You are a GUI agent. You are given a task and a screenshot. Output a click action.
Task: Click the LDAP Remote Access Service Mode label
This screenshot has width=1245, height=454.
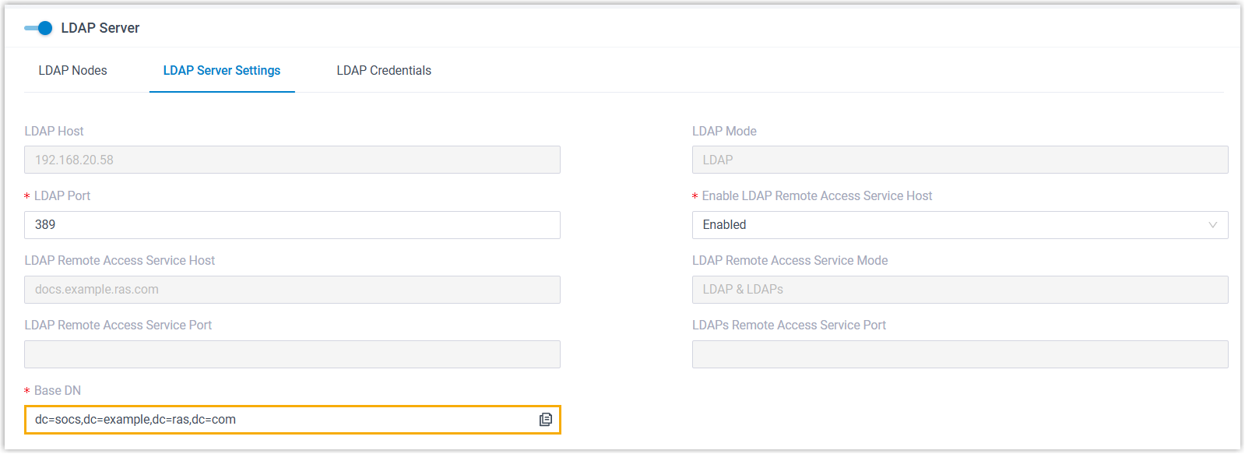pyautogui.click(x=790, y=261)
